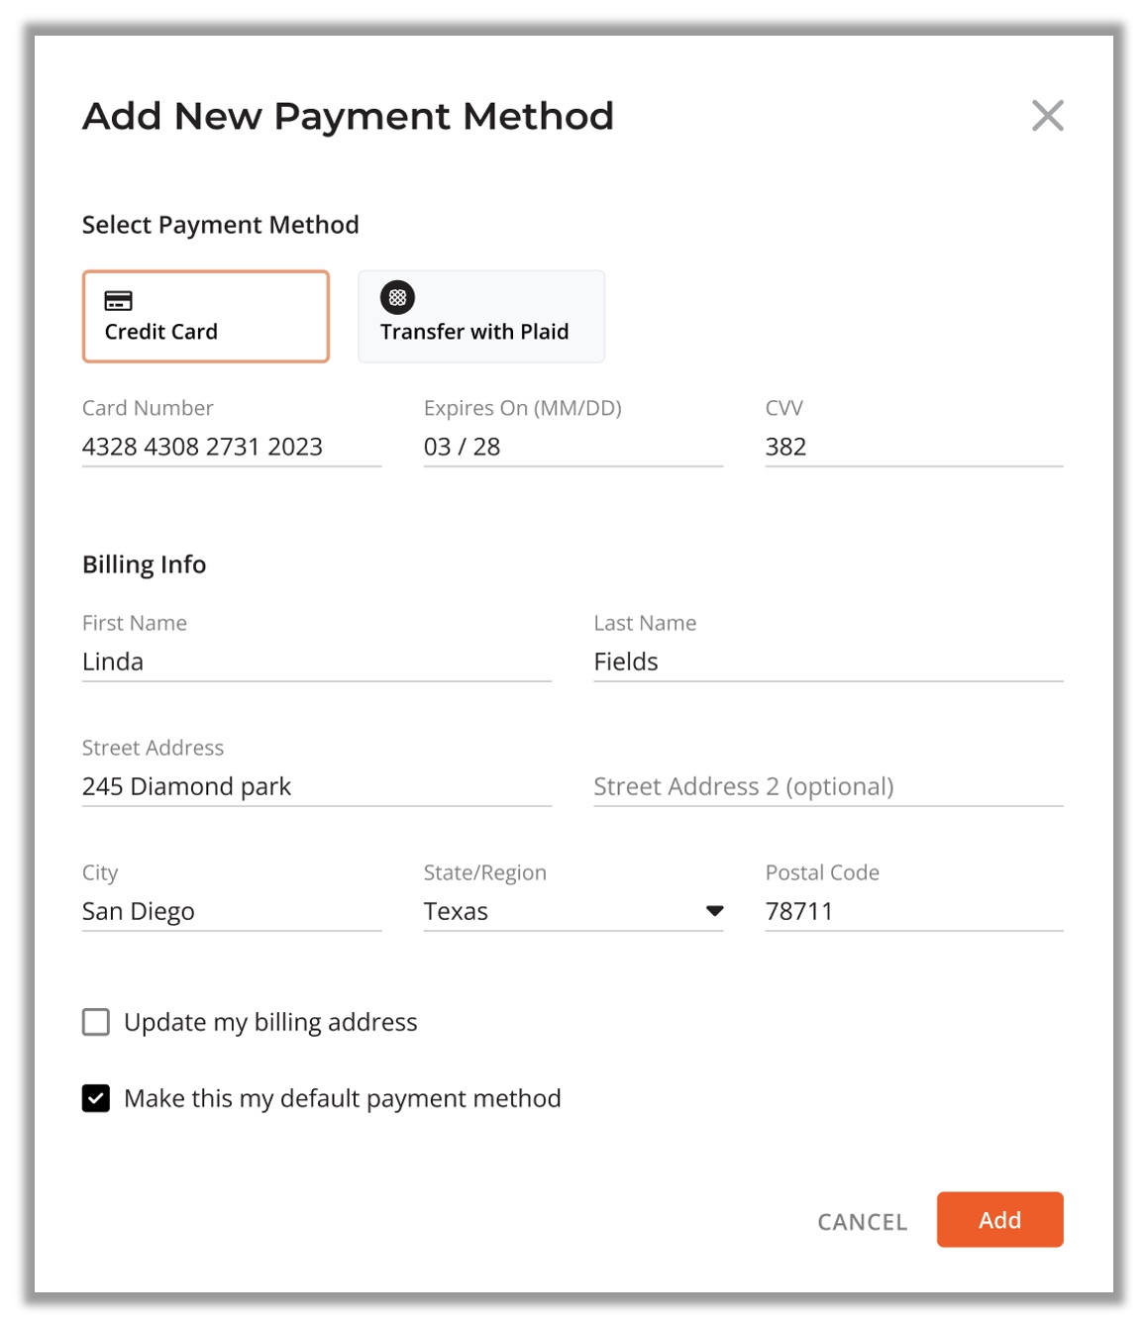This screenshot has width=1145, height=1325.
Task: Select the CVV input field
Action: coord(914,447)
